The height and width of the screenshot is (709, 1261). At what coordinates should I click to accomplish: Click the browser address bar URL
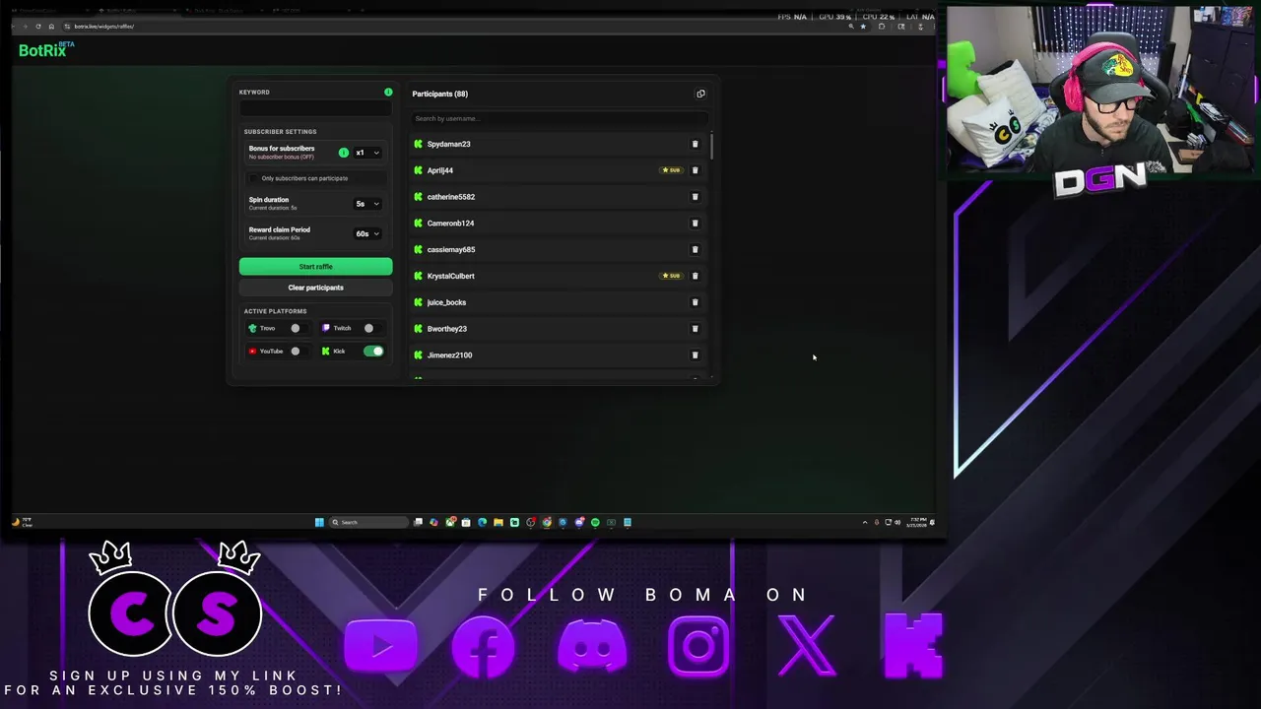(103, 27)
